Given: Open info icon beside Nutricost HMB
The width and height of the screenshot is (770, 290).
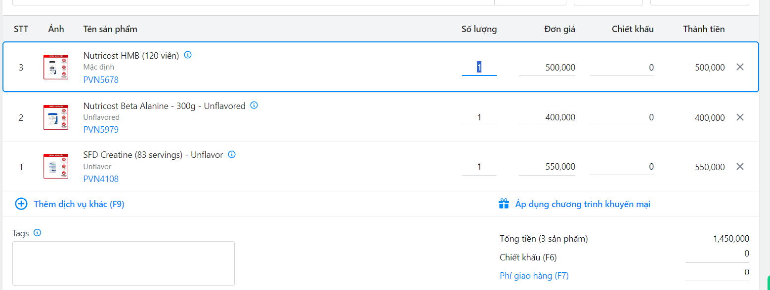Looking at the screenshot, I should click(188, 55).
